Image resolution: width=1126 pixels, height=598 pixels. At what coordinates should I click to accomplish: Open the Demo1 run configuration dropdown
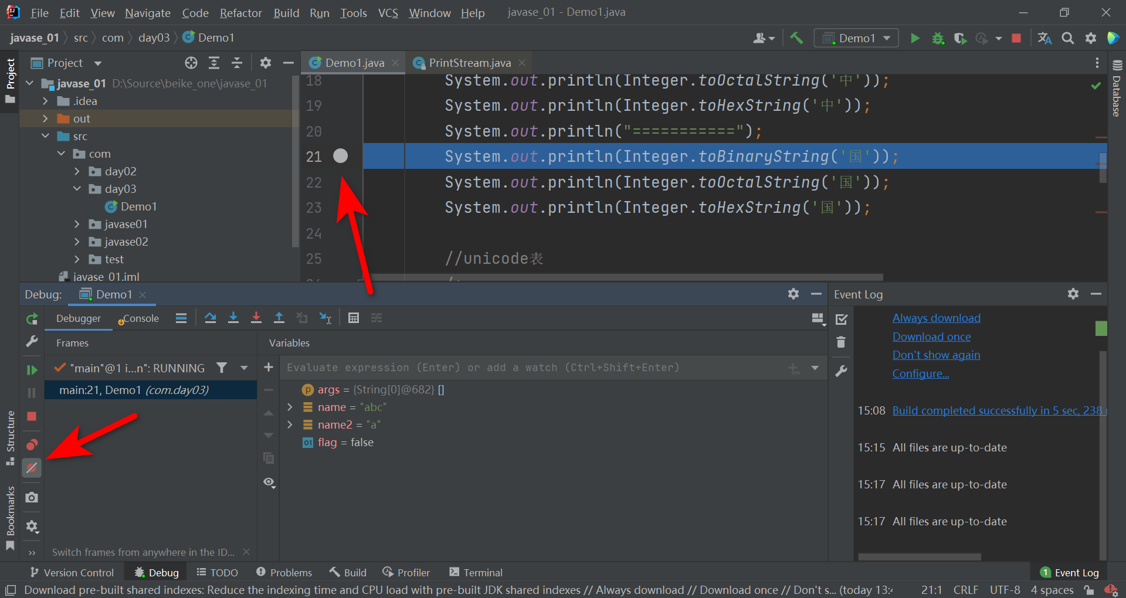click(857, 38)
